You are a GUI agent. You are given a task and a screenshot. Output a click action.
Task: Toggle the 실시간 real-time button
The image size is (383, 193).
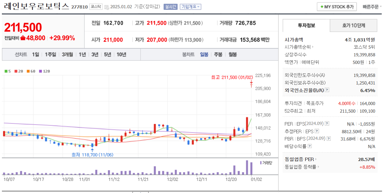[171, 7]
